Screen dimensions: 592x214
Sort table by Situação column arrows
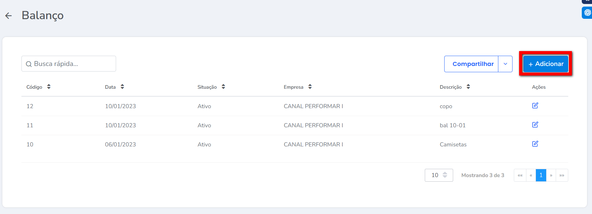tap(223, 87)
